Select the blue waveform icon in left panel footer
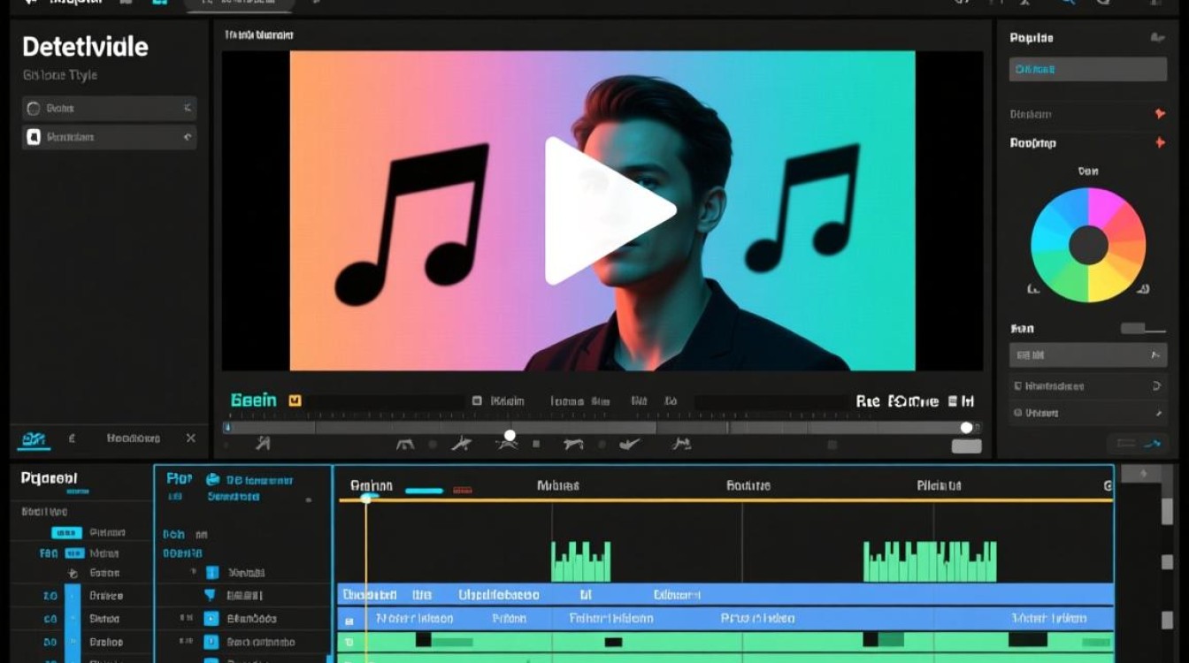This screenshot has width=1189, height=663. coord(34,438)
